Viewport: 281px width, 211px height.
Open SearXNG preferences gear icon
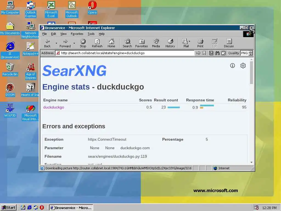click(243, 65)
